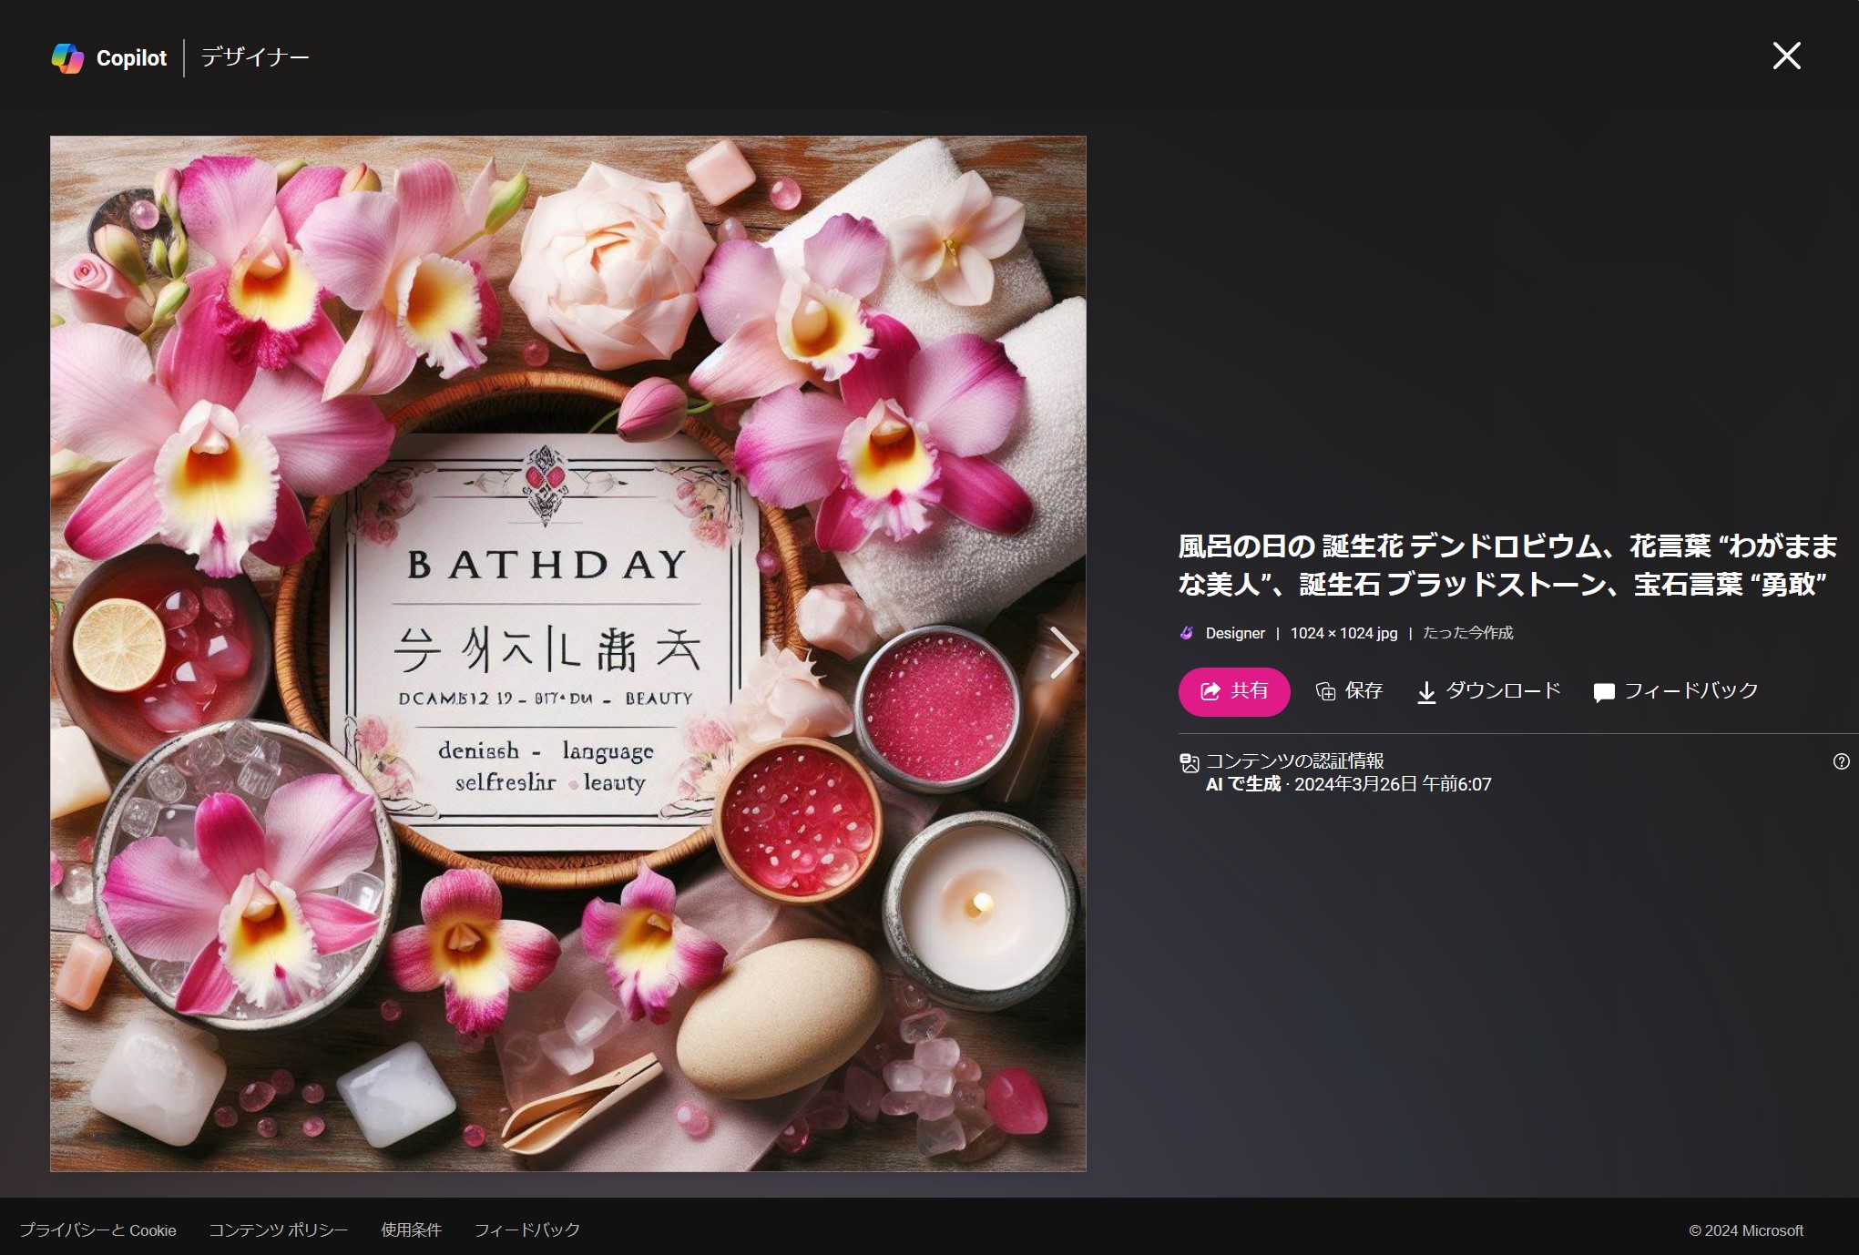Click the prompt title text
1859x1255 pixels.
pyautogui.click(x=1507, y=565)
